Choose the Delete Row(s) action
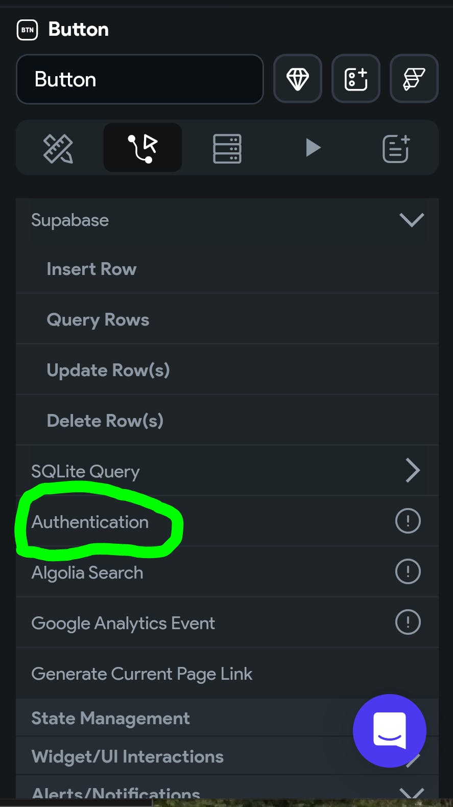 point(227,420)
